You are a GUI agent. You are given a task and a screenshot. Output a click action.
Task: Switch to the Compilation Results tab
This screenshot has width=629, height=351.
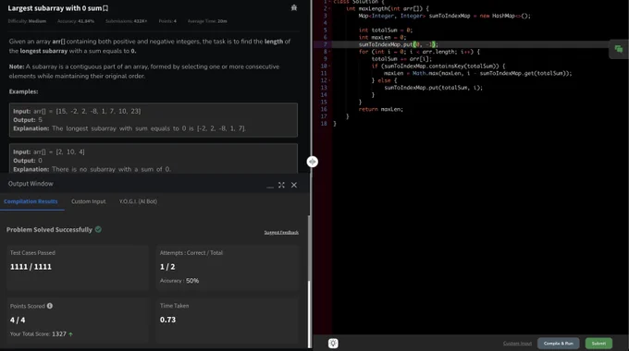coord(31,201)
